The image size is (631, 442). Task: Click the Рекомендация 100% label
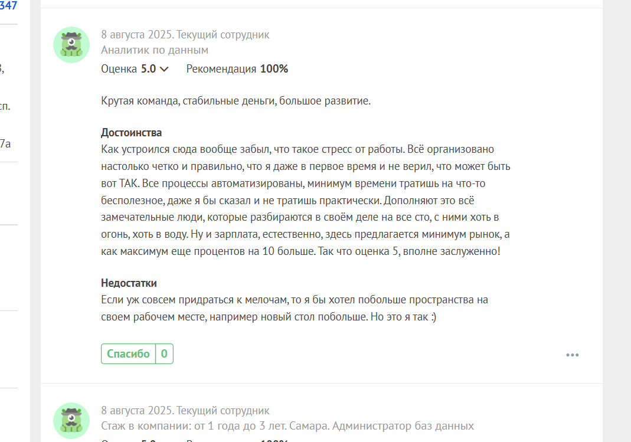(x=237, y=69)
